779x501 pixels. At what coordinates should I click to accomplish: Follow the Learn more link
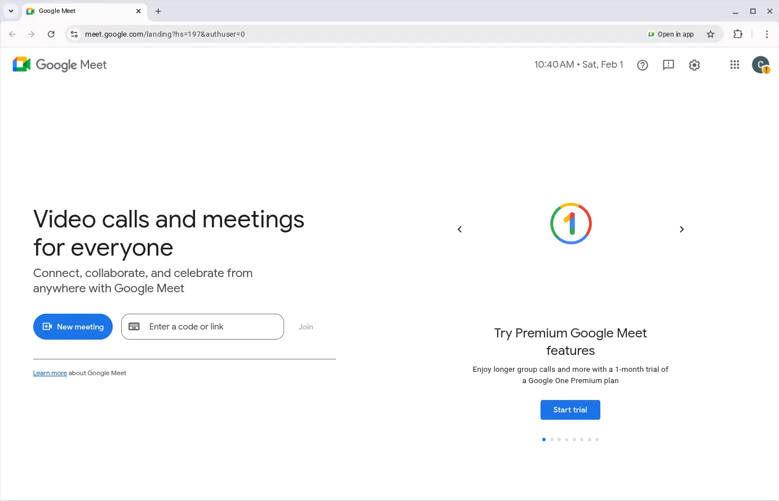pos(50,373)
